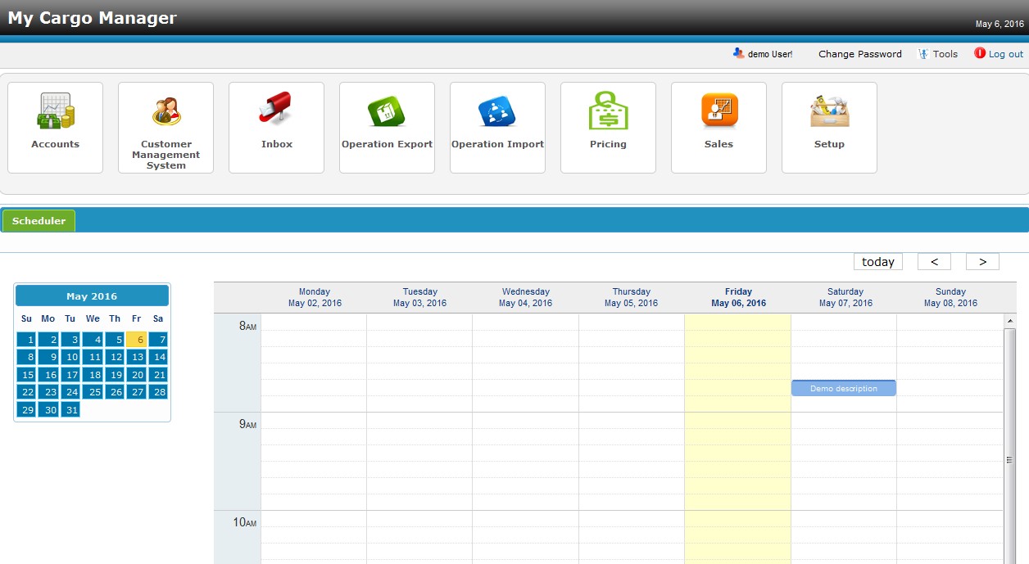Switch to the Scheduler tab
This screenshot has width=1029, height=564.
pos(38,220)
